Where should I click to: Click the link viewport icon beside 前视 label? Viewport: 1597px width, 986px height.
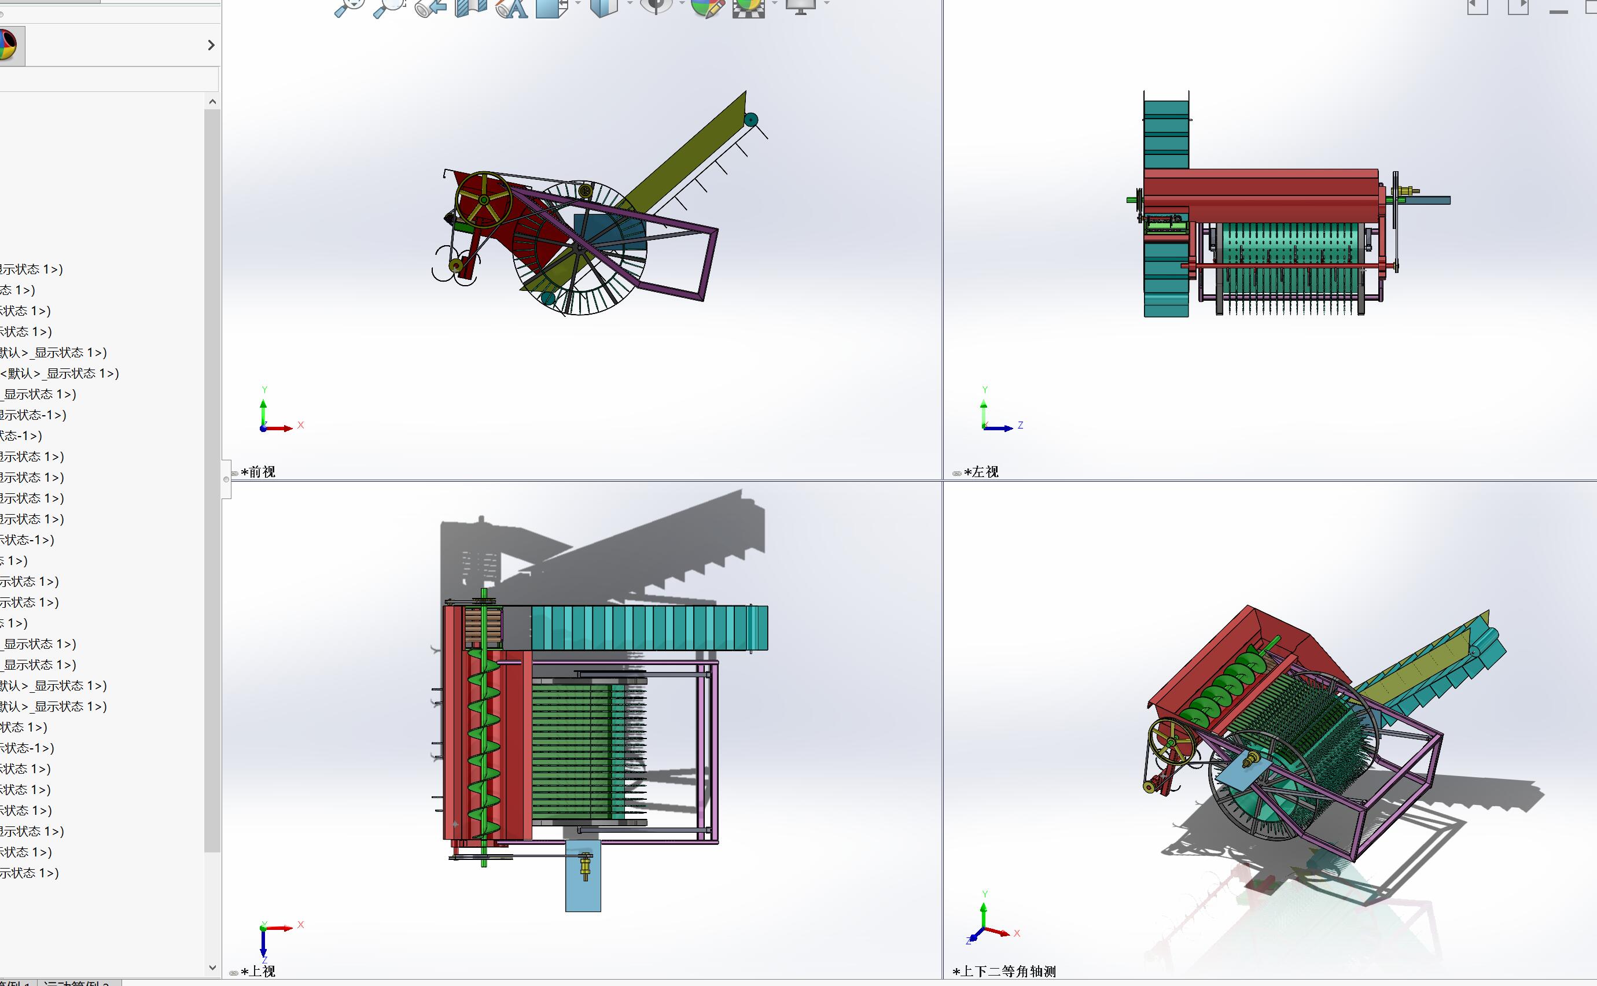pos(235,472)
